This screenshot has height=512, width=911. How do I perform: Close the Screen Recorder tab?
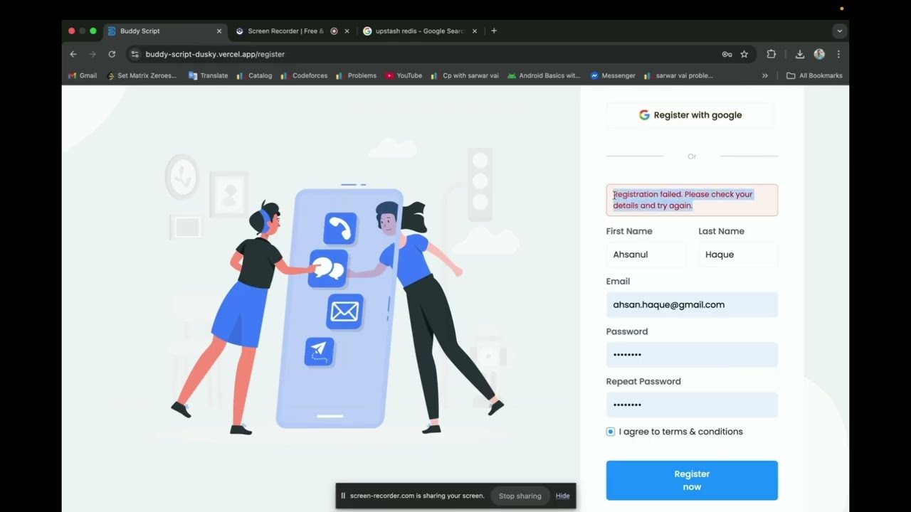click(x=347, y=31)
